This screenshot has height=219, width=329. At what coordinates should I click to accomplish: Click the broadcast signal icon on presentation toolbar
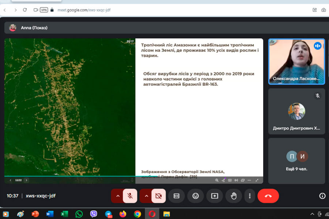(236, 180)
